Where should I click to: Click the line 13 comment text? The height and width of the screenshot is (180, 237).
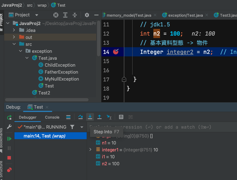coord(174,43)
